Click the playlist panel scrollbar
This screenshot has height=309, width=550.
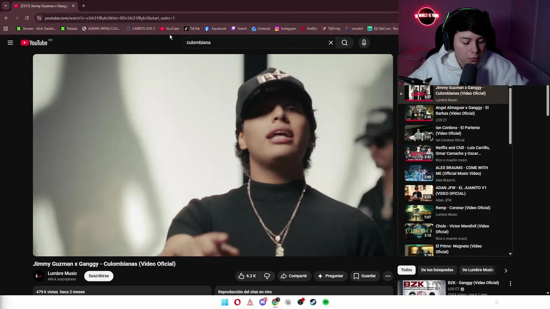coord(510,115)
